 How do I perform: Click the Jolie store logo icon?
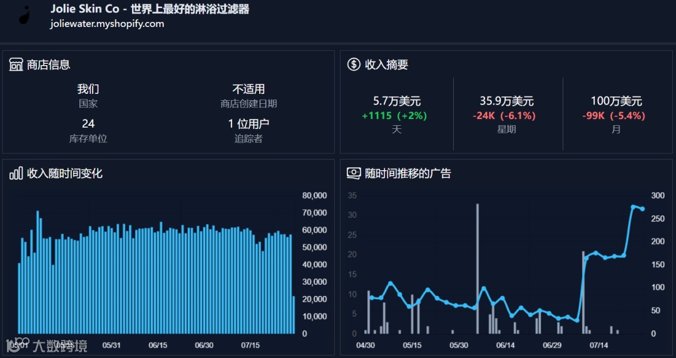click(26, 16)
